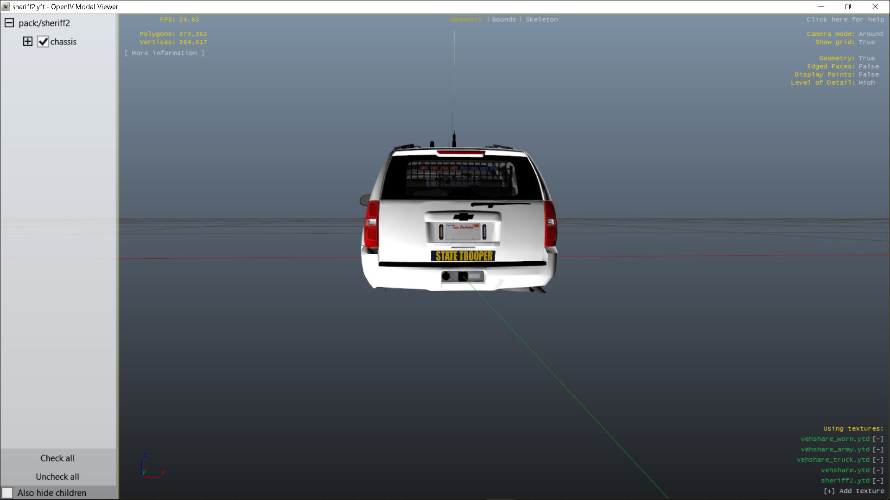Switch to the Bounds view tab
The height and width of the screenshot is (500, 890).
pos(503,19)
